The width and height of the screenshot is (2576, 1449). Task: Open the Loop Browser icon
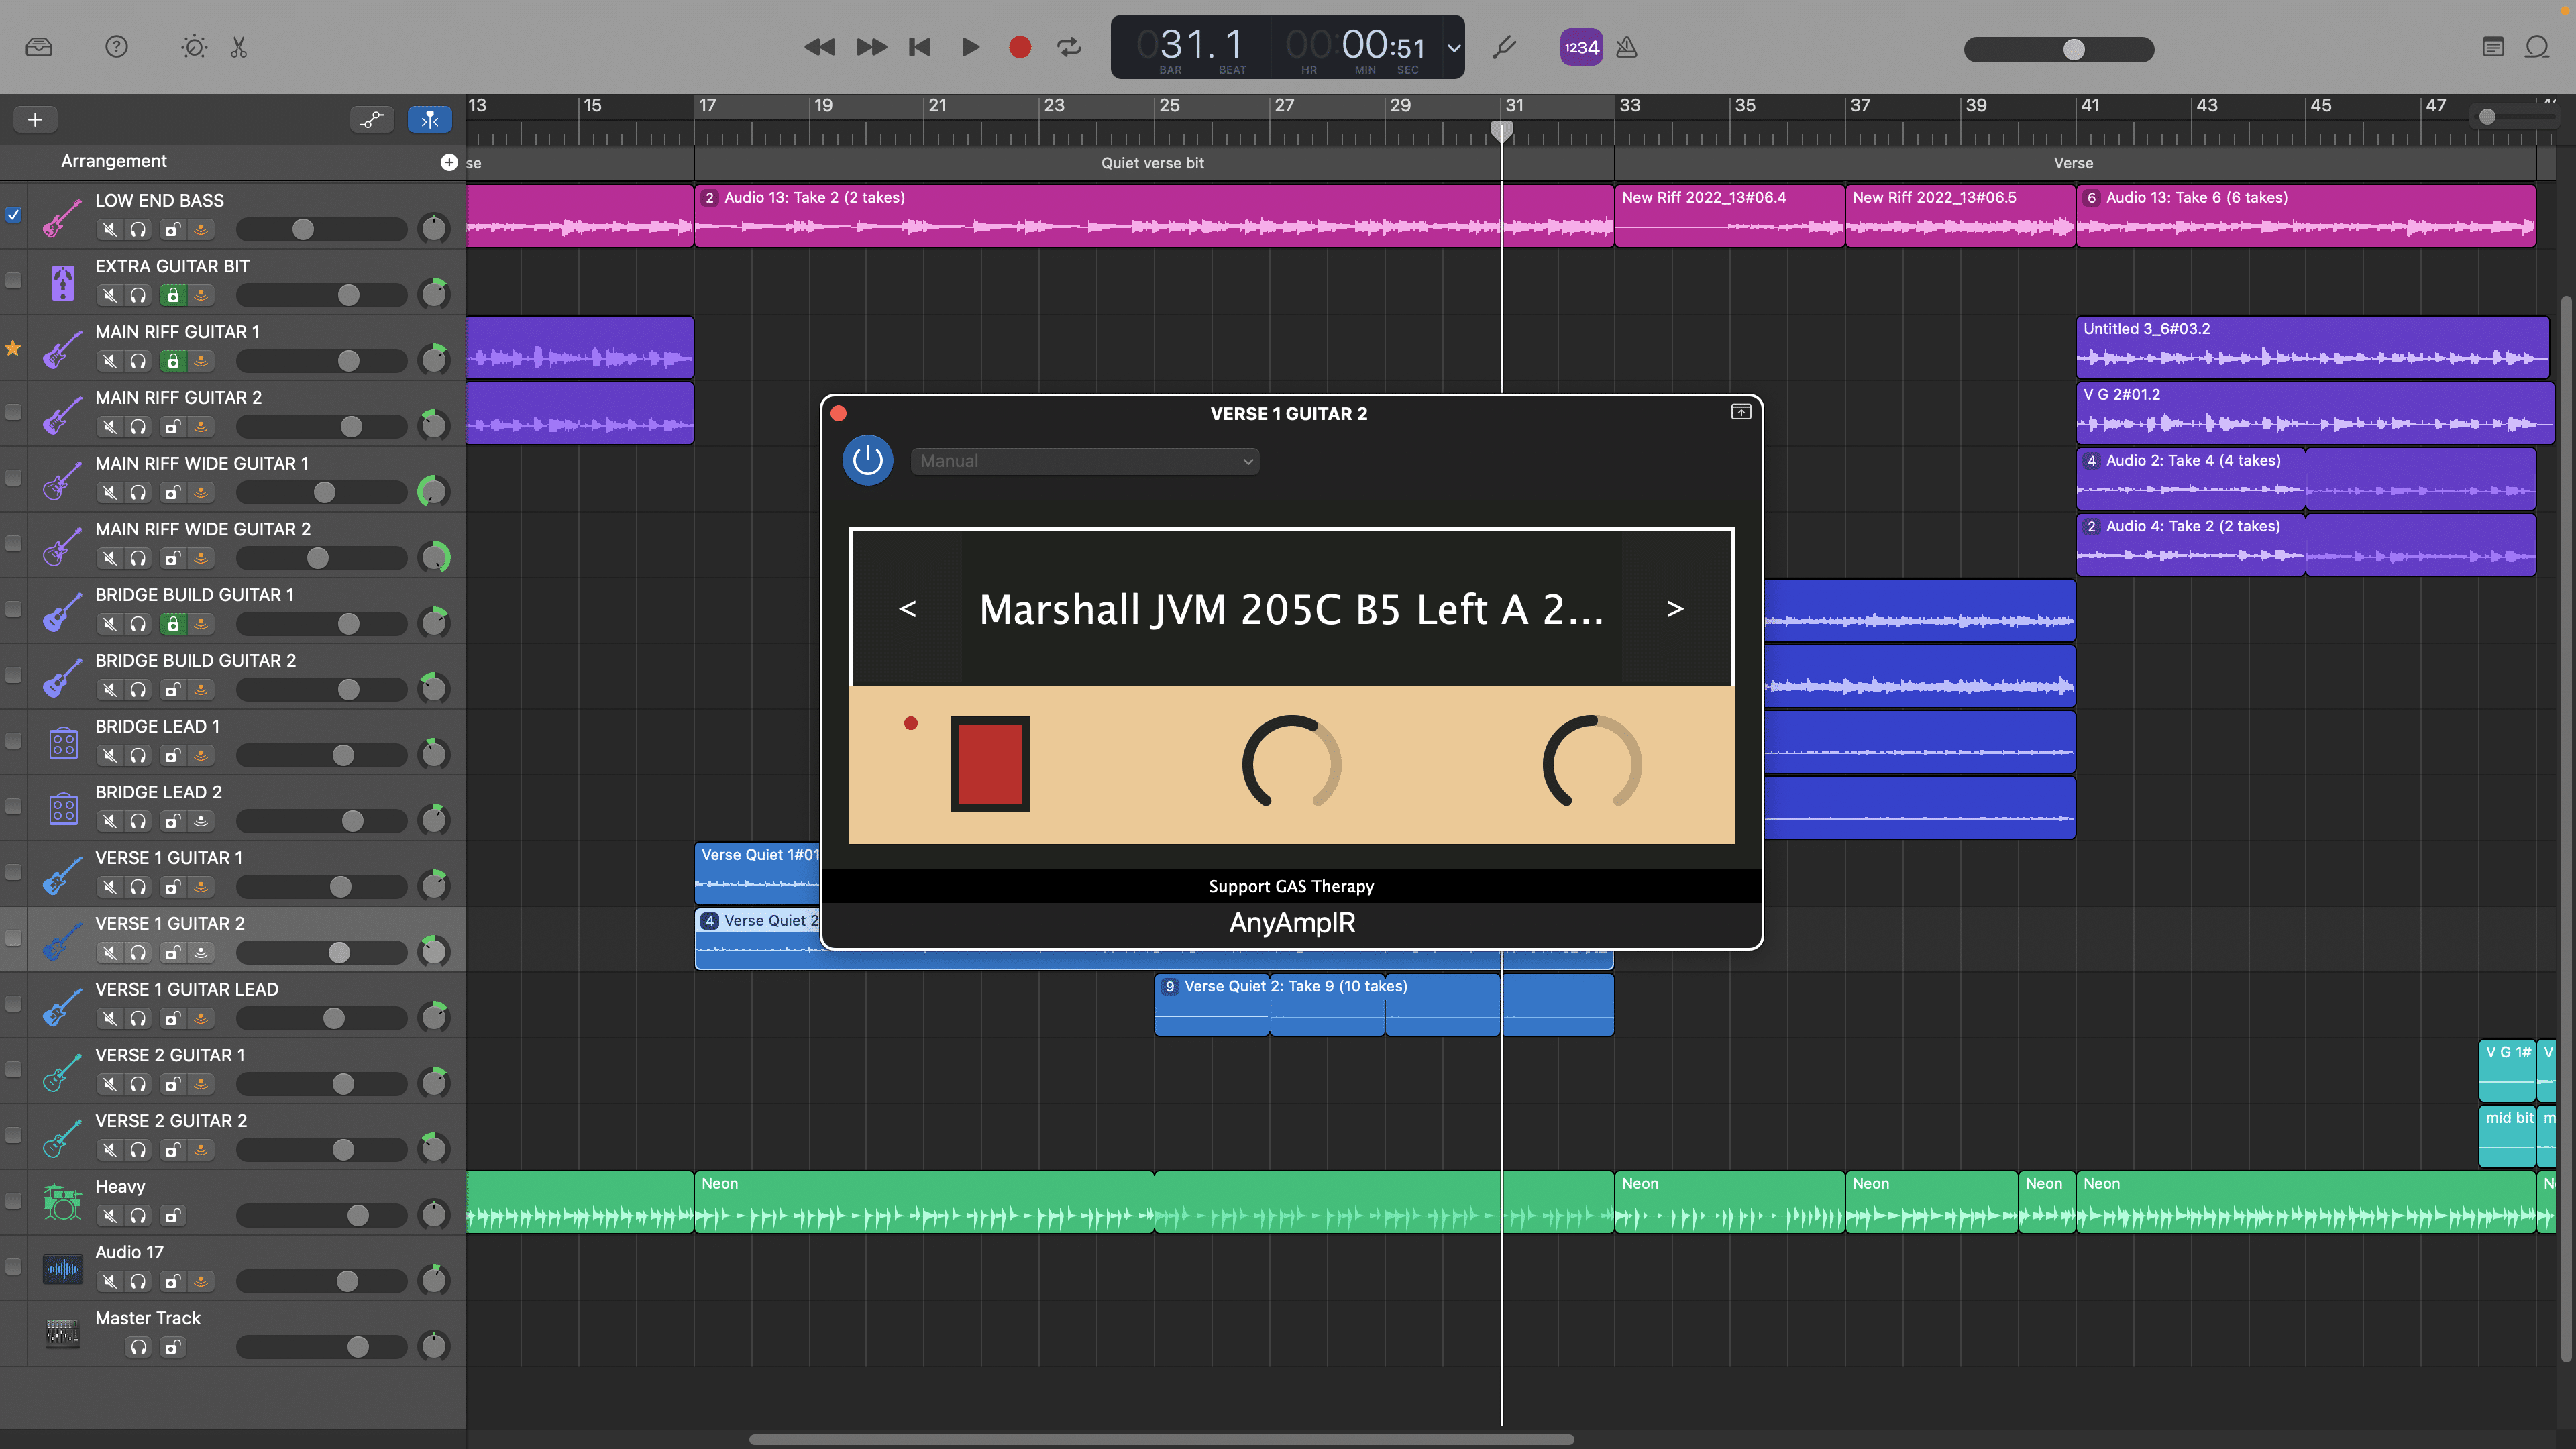(2537, 47)
